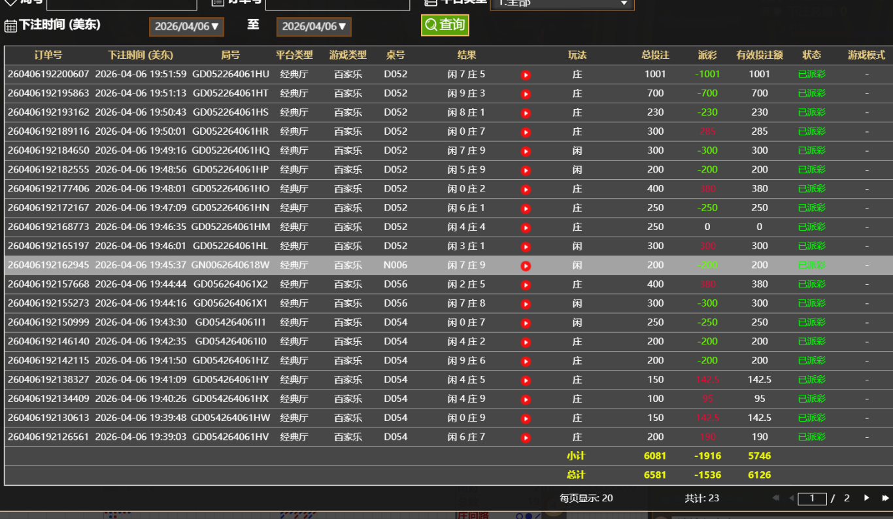The height and width of the screenshot is (519, 893).
Task: Open the start date picker dropdown
Action: tap(186, 27)
